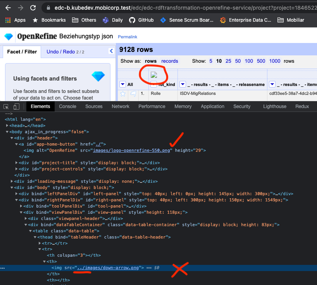Open the Mobiliar bookmarks folder
Screen dimensions: 317x285
point(291,20)
